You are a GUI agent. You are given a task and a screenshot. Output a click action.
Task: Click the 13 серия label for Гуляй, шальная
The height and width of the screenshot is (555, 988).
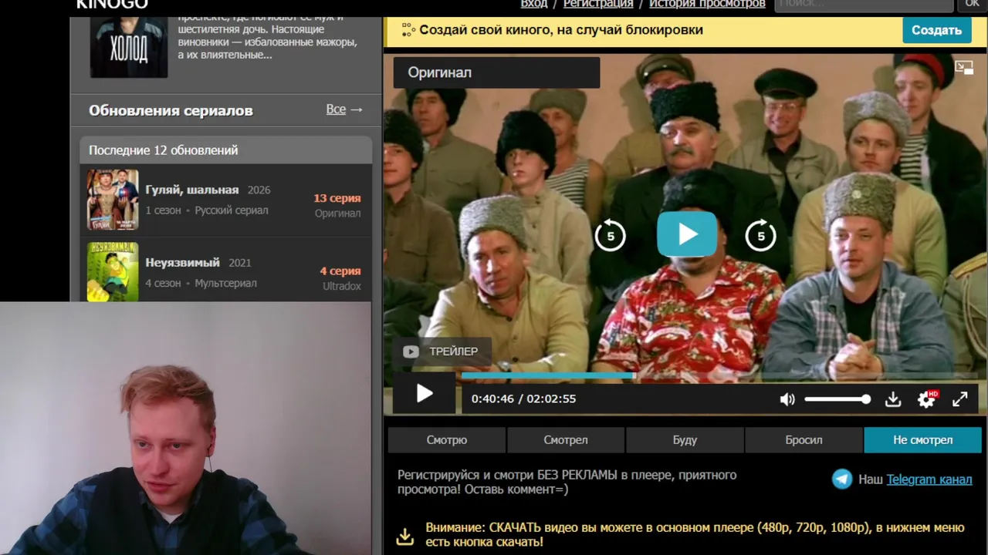click(337, 198)
